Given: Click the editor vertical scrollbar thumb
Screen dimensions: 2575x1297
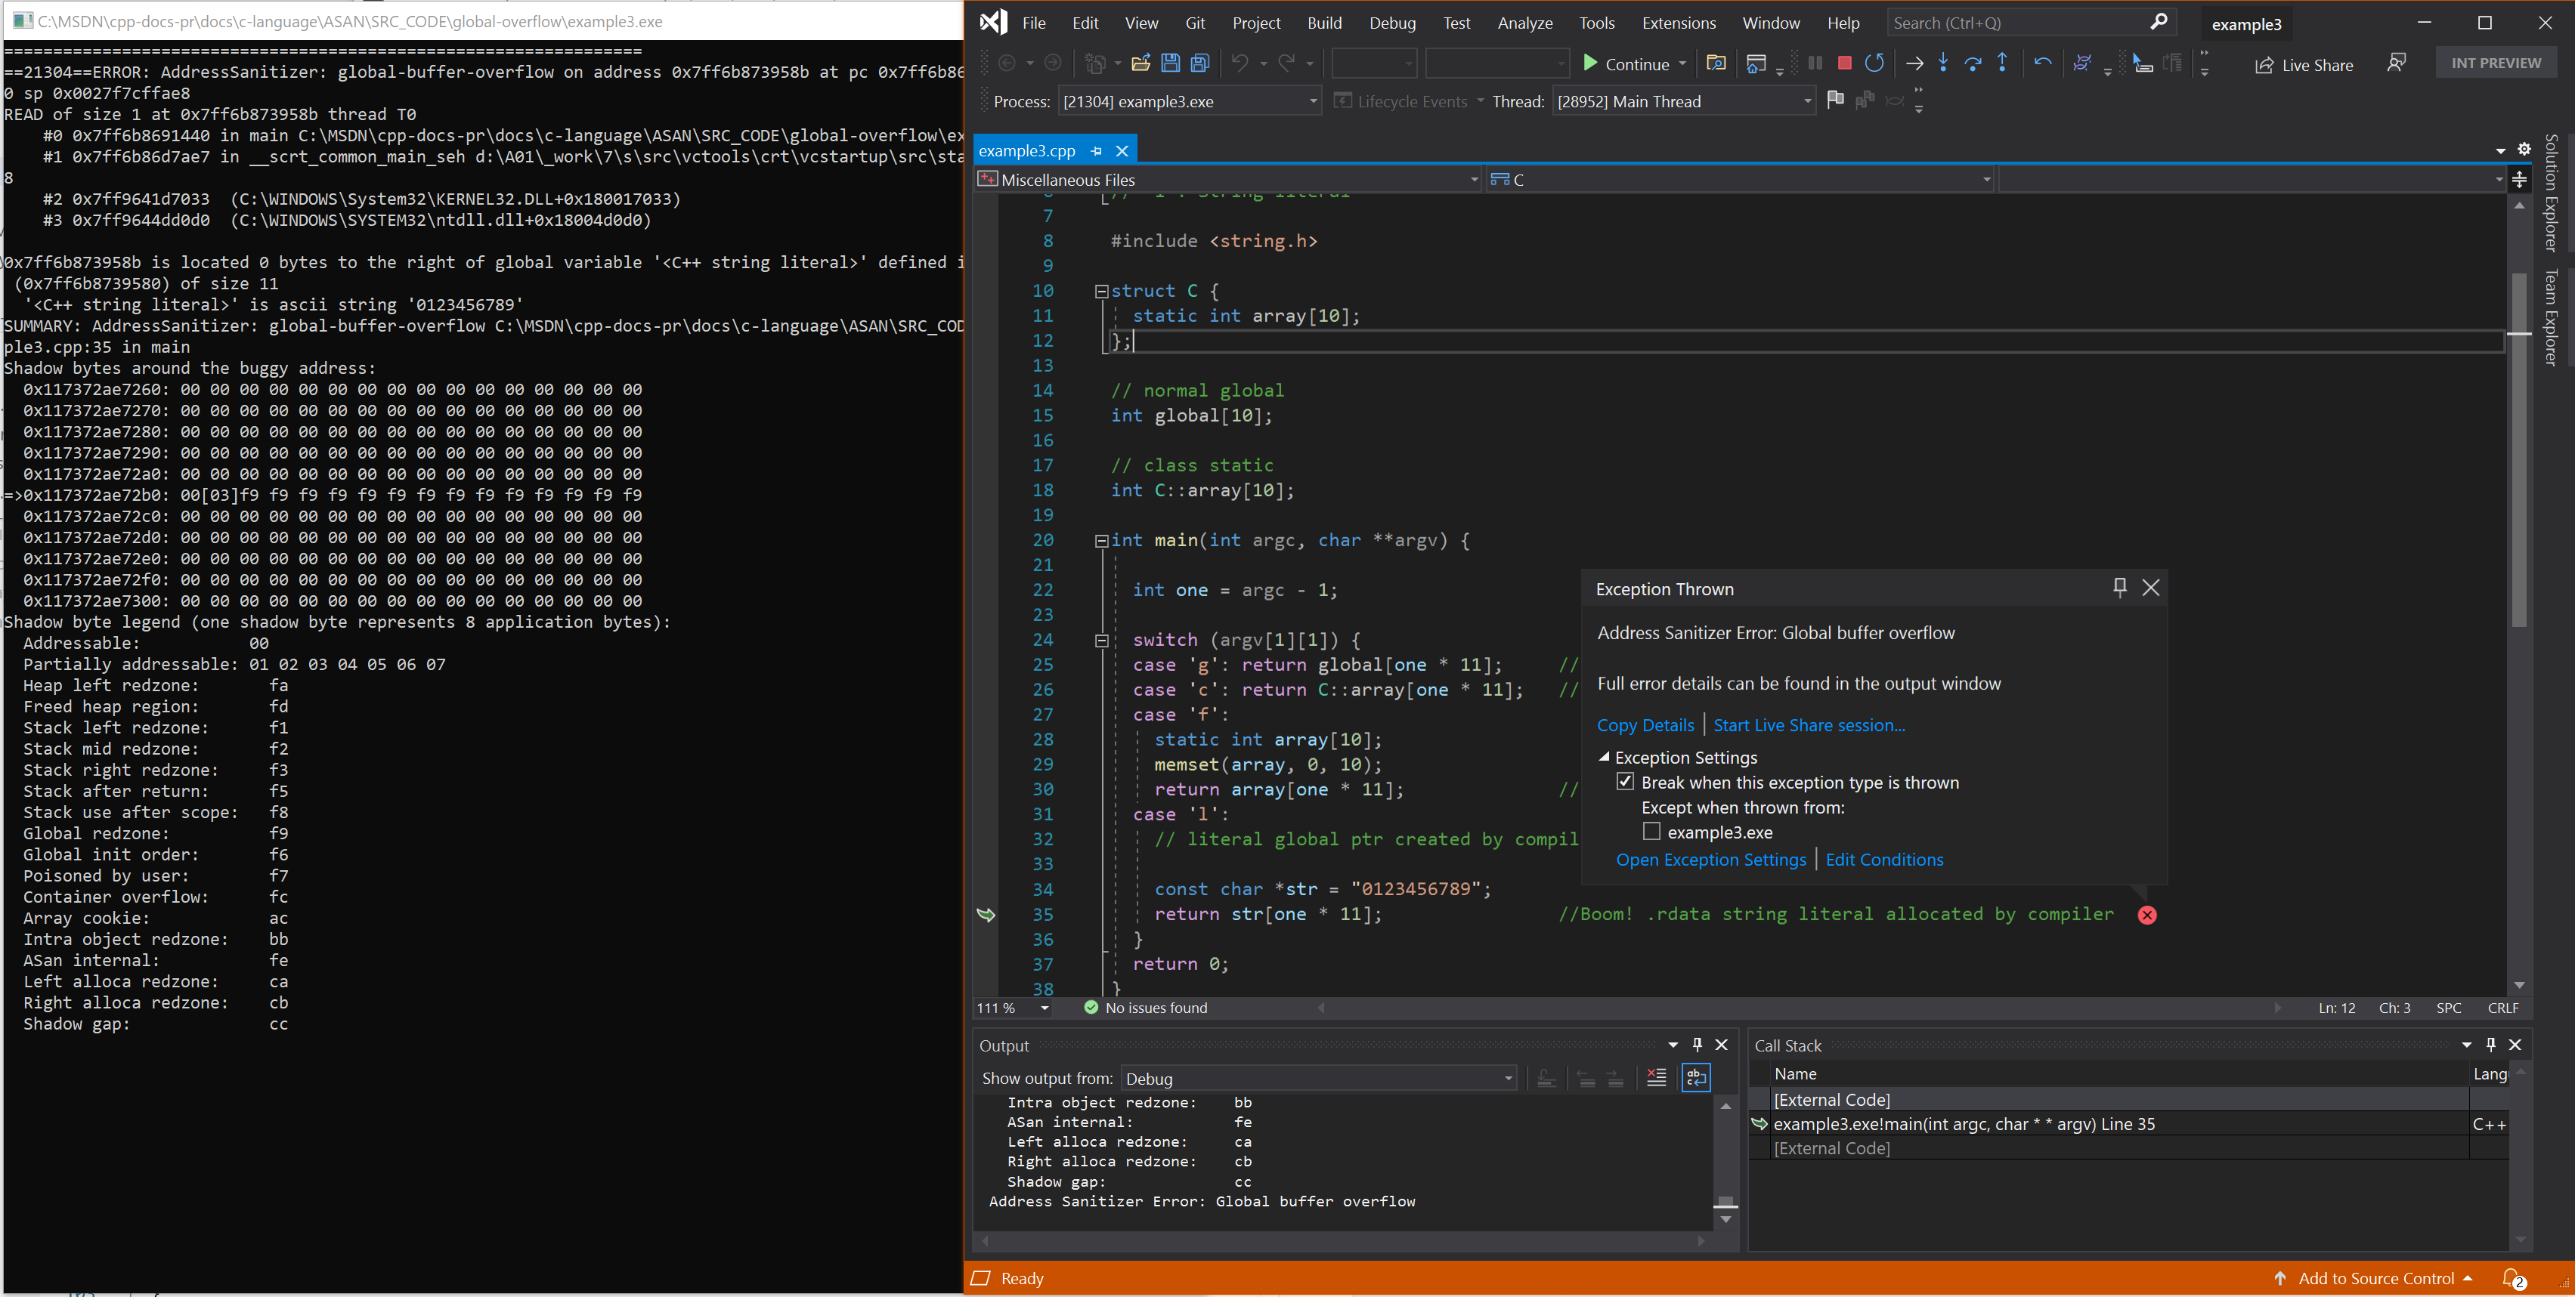Looking at the screenshot, I should pos(2518,449).
